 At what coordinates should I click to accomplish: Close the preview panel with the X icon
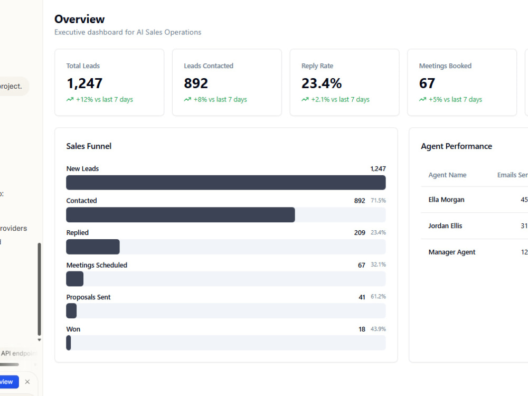27,382
